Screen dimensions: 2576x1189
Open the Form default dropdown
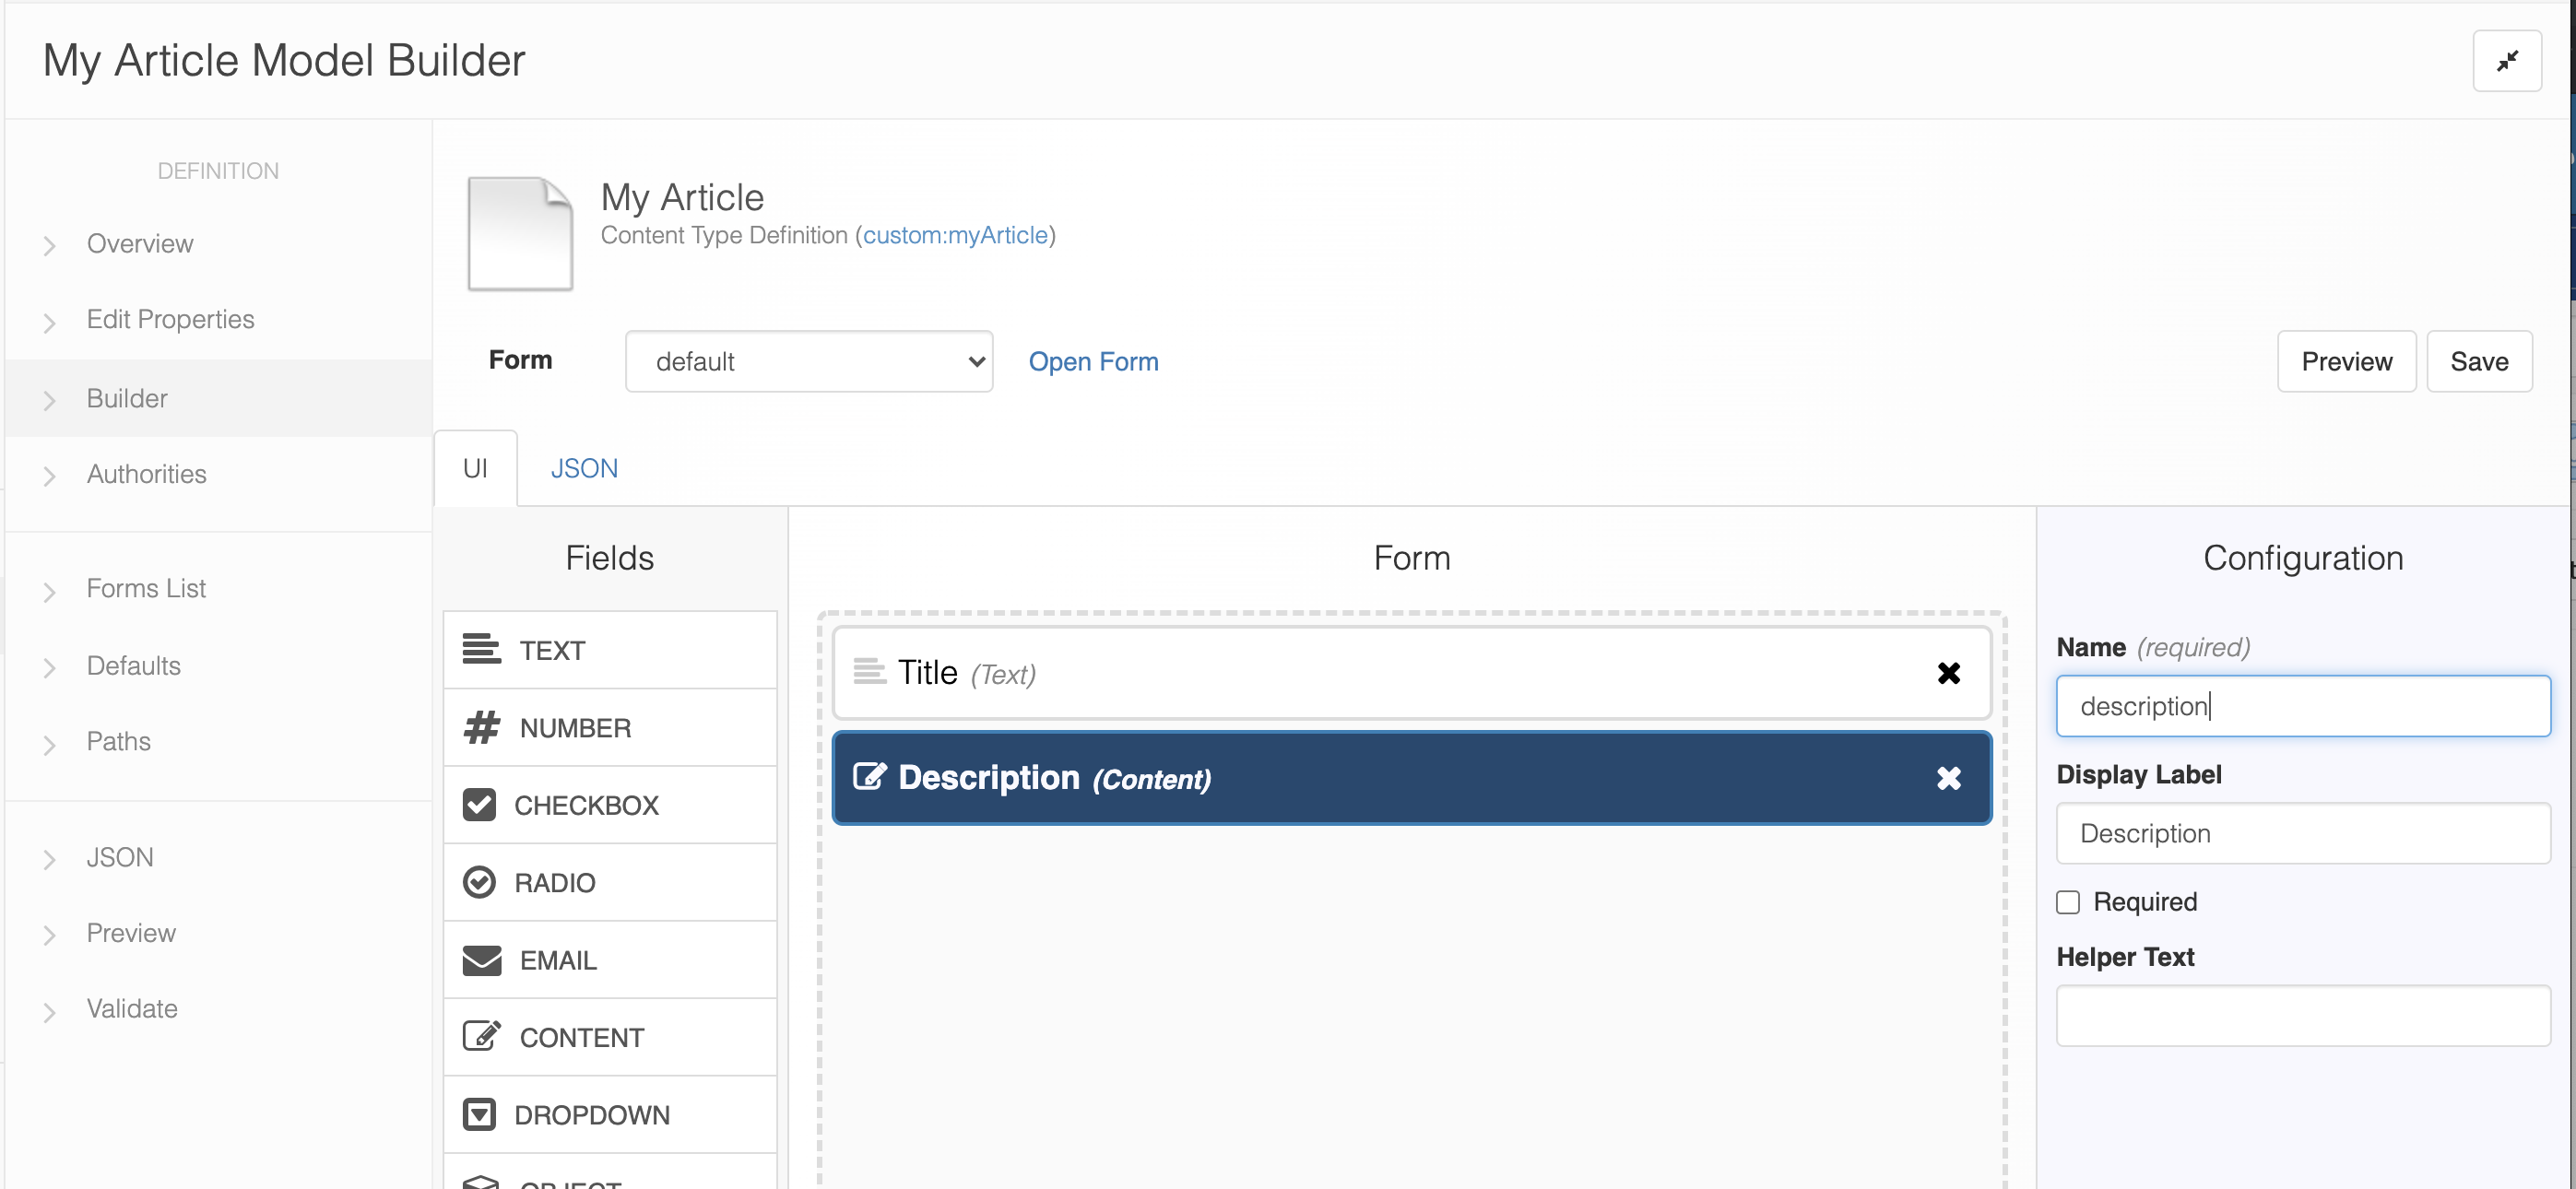click(x=808, y=361)
